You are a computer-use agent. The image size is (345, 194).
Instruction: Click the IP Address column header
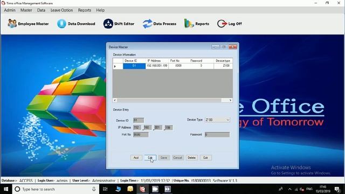pyautogui.click(x=157, y=61)
